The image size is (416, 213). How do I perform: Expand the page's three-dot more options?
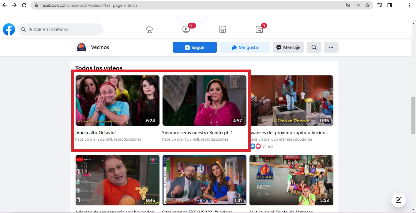[x=331, y=48]
